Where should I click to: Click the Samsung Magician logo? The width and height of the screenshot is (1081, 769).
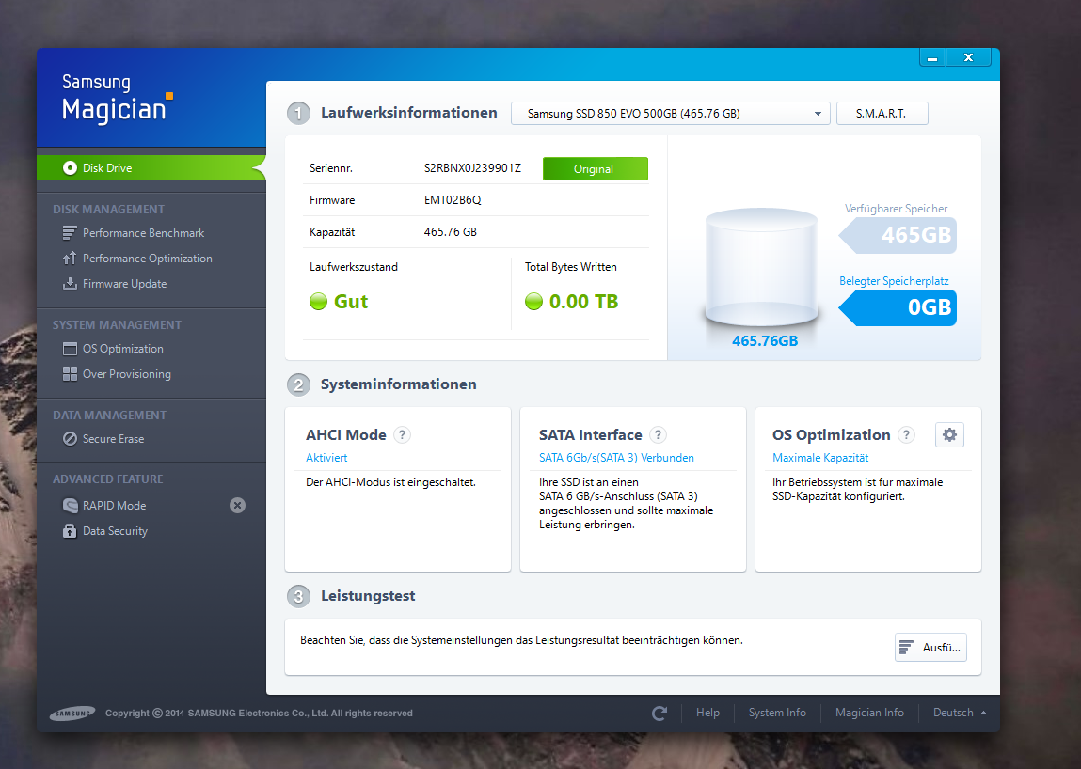tap(117, 100)
